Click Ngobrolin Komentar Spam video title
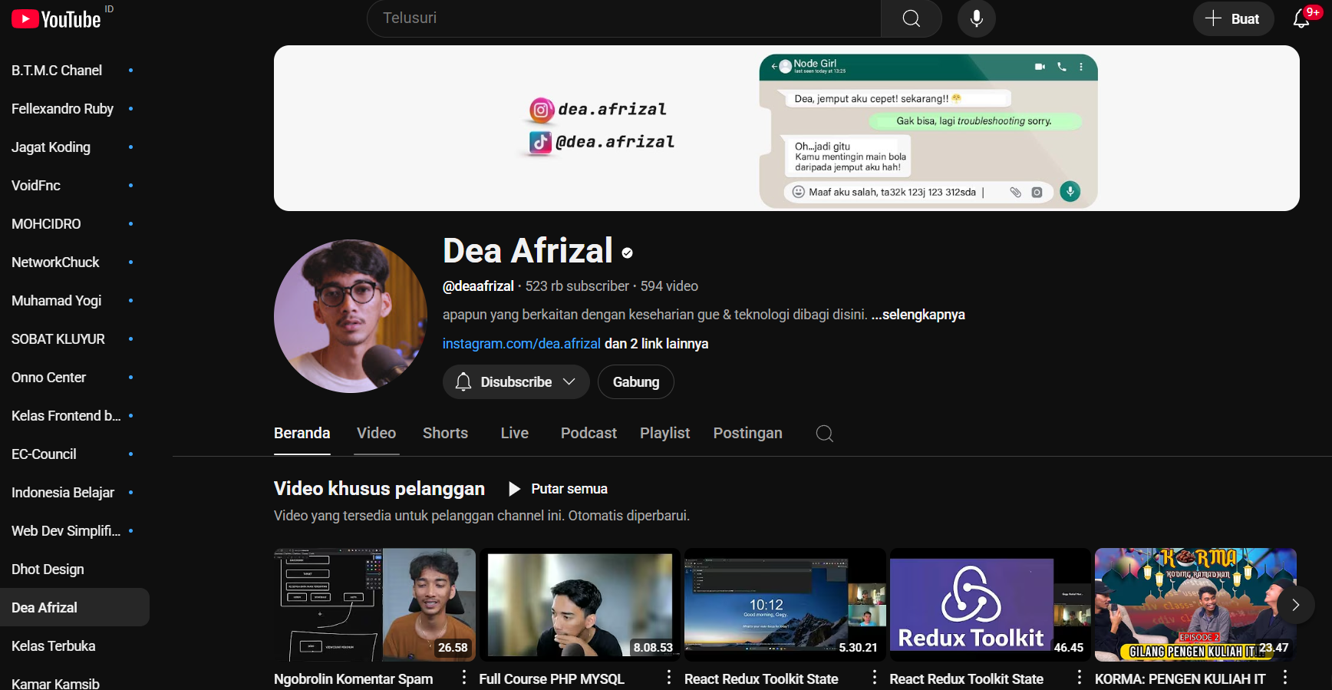This screenshot has width=1332, height=690. click(353, 679)
